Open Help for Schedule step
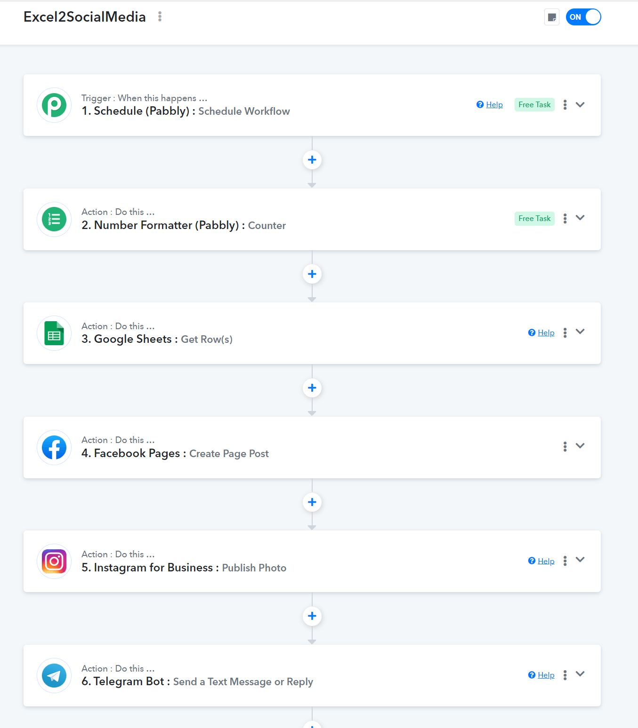Viewport: 638px width, 728px height. point(490,104)
